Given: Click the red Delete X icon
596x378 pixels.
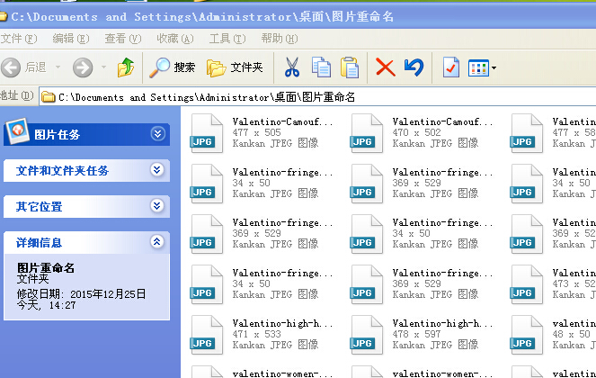Looking at the screenshot, I should [x=386, y=67].
